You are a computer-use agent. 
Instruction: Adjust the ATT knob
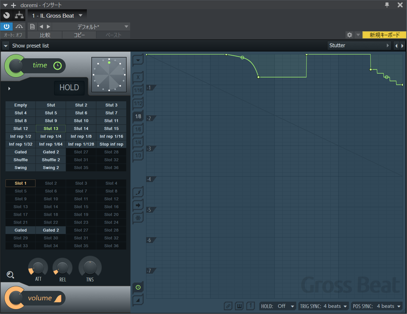tap(38, 268)
